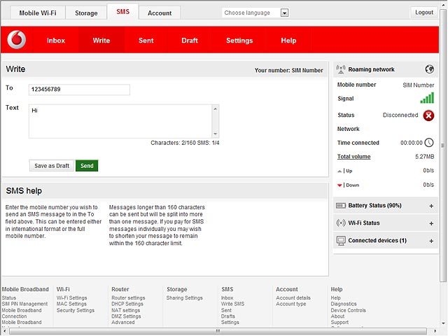Open SMS Settings in red menu
448x336 pixels.
pyautogui.click(x=239, y=41)
